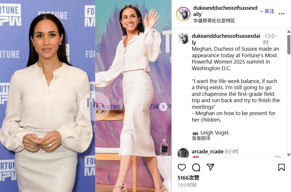The width and height of the screenshot is (291, 192).
Task: Open the arcade_rcade commenter username
Action: tap(208, 152)
